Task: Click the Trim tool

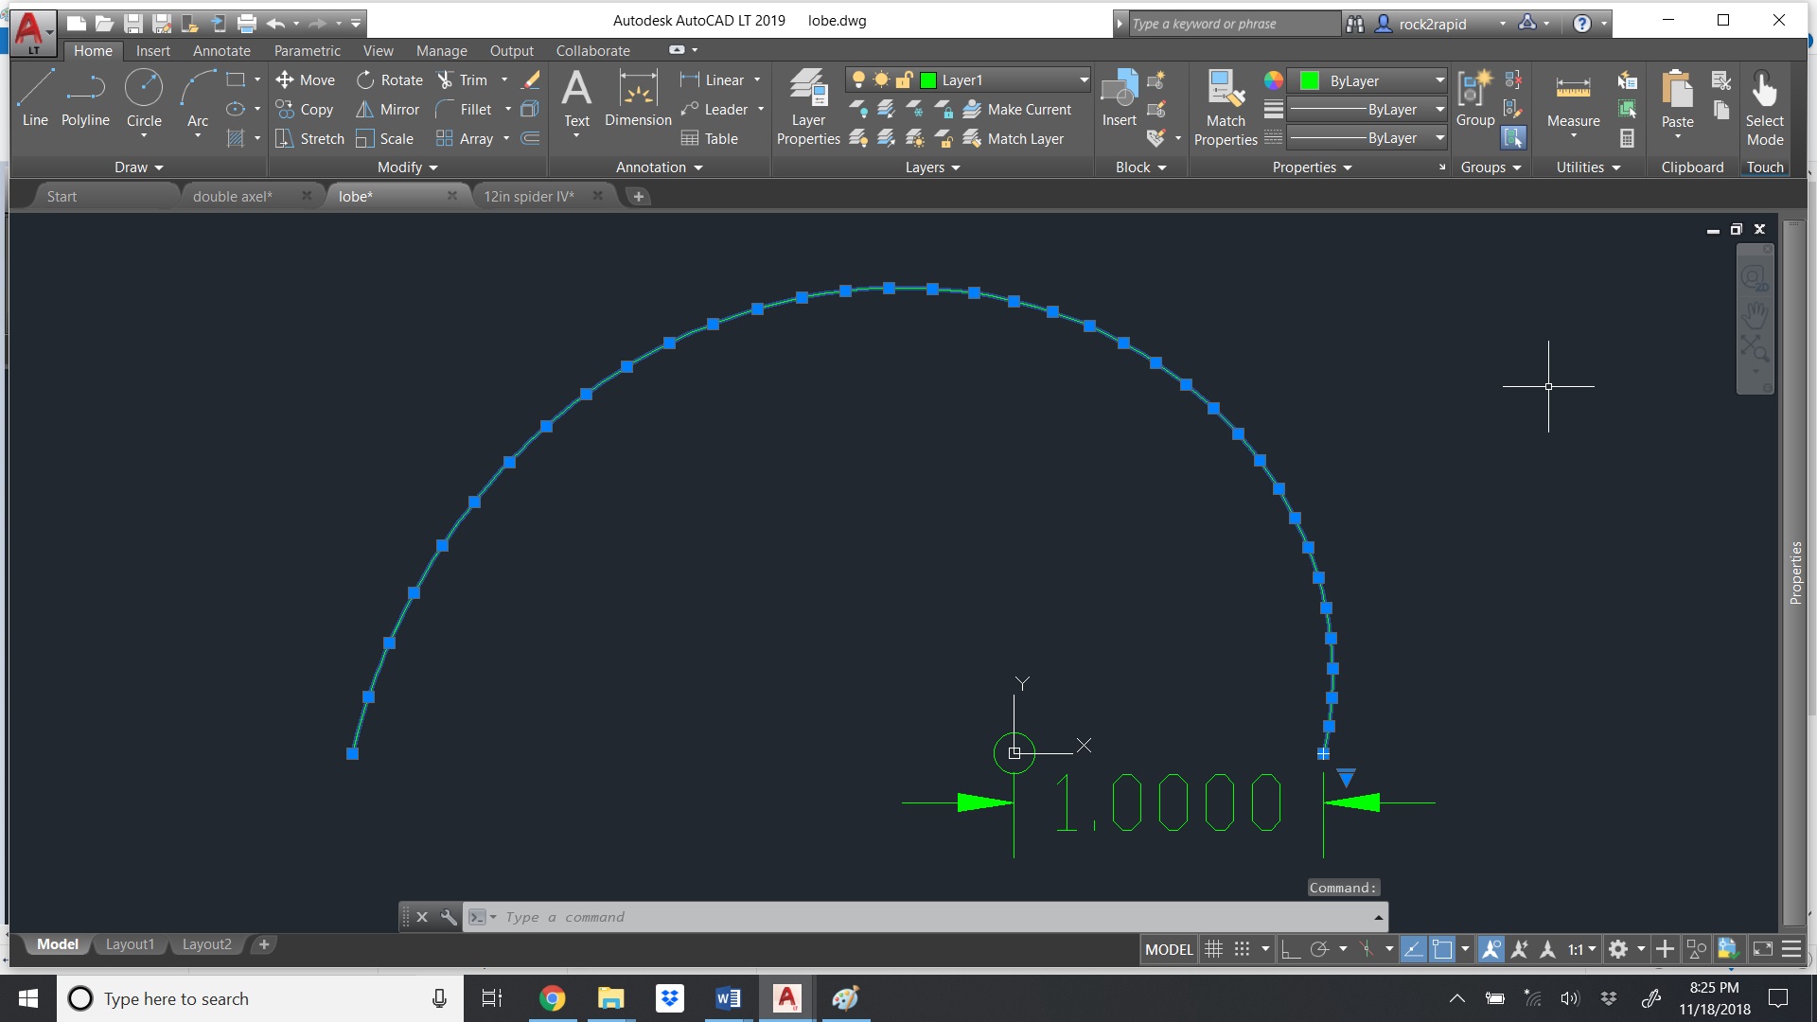Action: coord(462,80)
